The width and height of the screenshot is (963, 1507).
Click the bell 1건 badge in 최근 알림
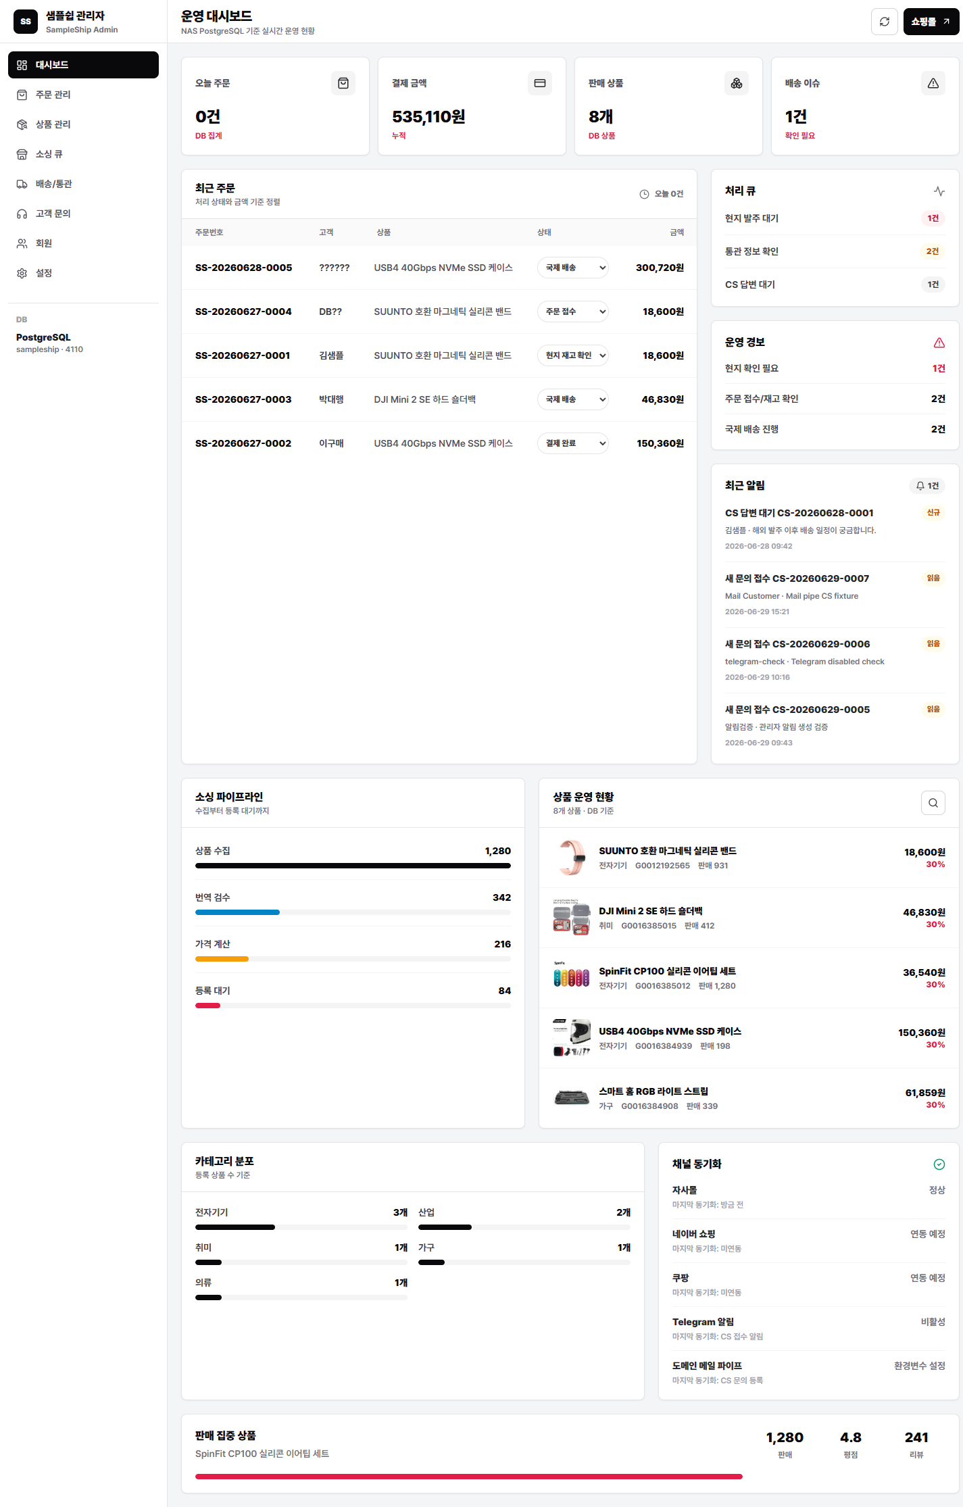coord(927,486)
